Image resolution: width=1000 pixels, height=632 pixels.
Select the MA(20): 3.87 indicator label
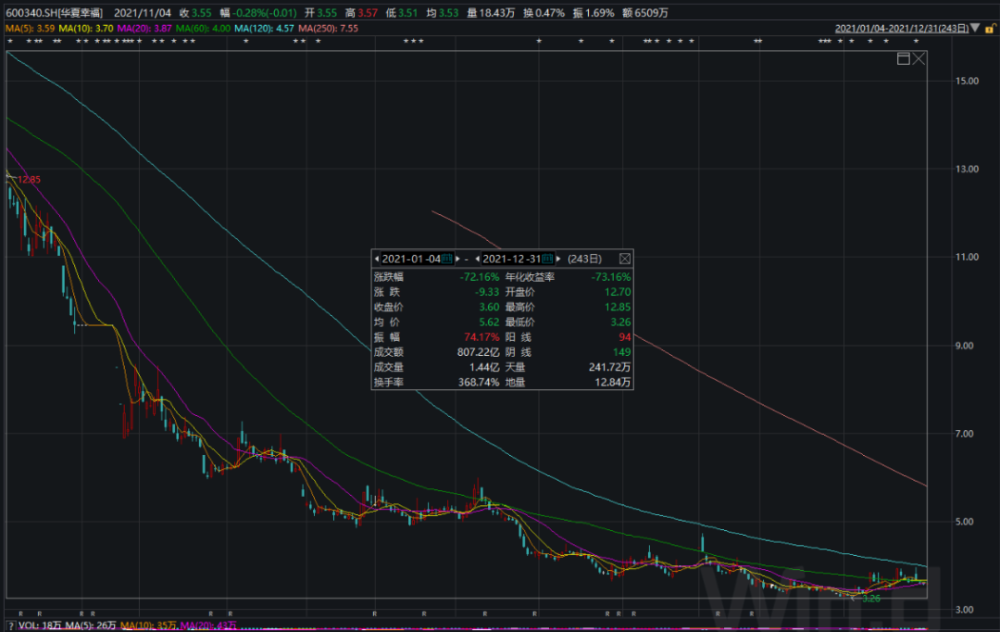point(144,28)
